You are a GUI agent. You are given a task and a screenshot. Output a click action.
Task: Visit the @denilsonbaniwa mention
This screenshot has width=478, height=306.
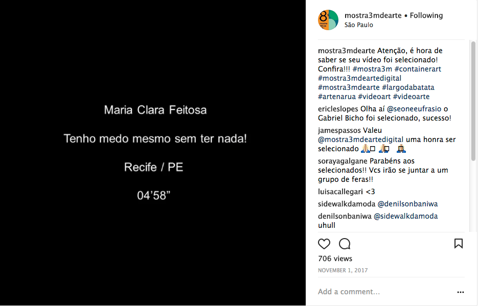[407, 204]
